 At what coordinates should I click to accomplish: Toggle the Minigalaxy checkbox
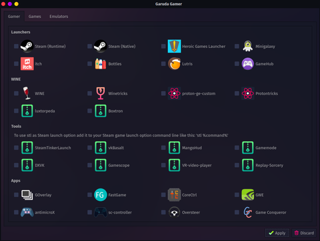click(237, 46)
